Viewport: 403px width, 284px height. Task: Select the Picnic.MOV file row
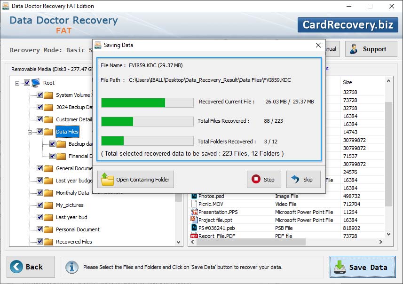[x=287, y=204]
